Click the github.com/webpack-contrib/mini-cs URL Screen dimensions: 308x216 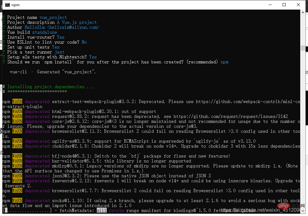pos(248,102)
